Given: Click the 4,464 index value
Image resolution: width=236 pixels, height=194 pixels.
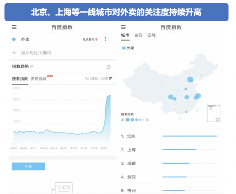Looking at the screenshot, I should [88, 40].
